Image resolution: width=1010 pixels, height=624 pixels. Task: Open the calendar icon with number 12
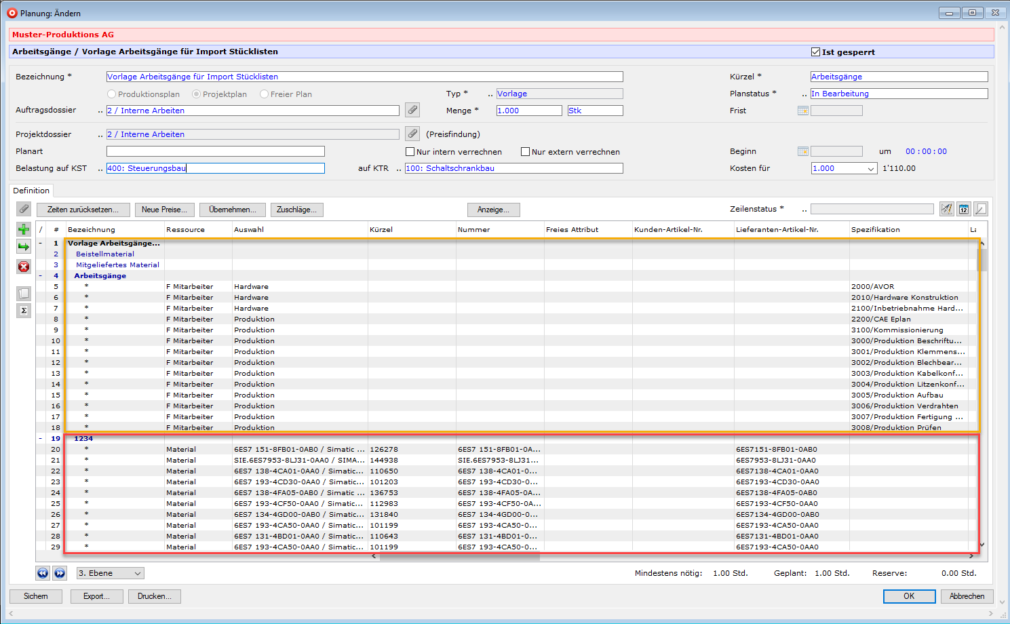click(964, 210)
